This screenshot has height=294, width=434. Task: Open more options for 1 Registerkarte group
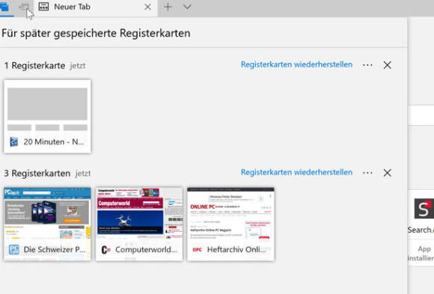pyautogui.click(x=367, y=65)
